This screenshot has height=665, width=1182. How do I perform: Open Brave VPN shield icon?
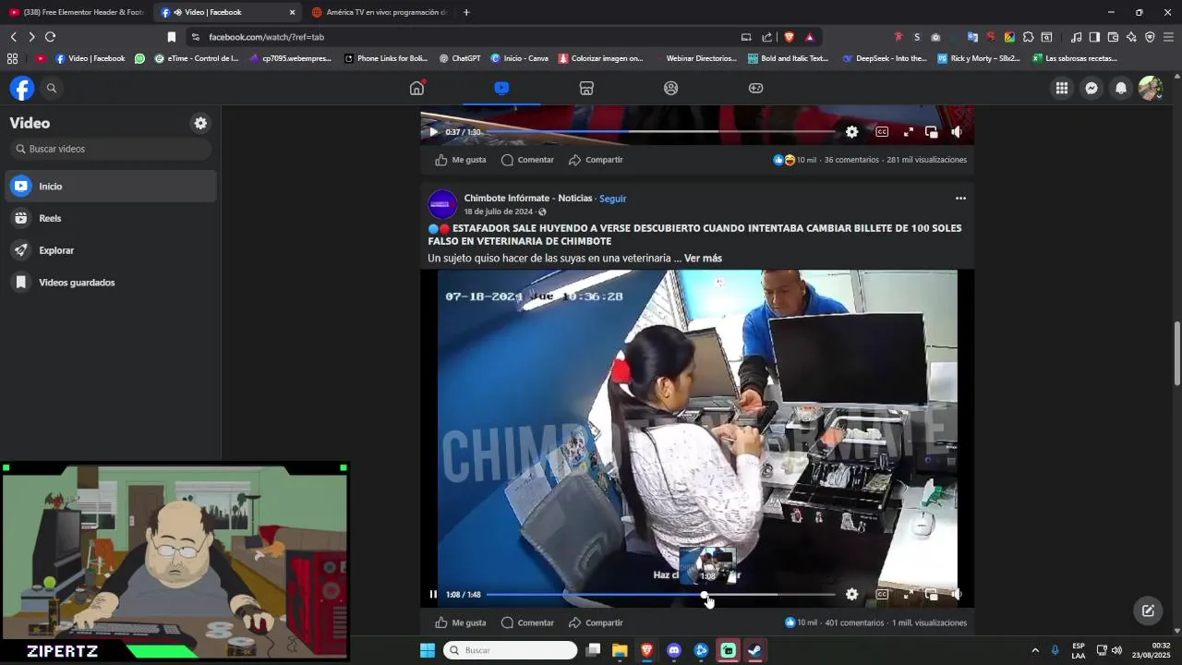(1150, 37)
